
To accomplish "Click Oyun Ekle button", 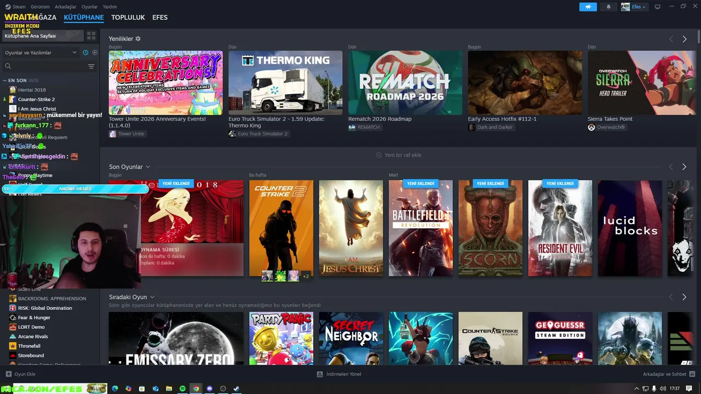I will point(21,374).
